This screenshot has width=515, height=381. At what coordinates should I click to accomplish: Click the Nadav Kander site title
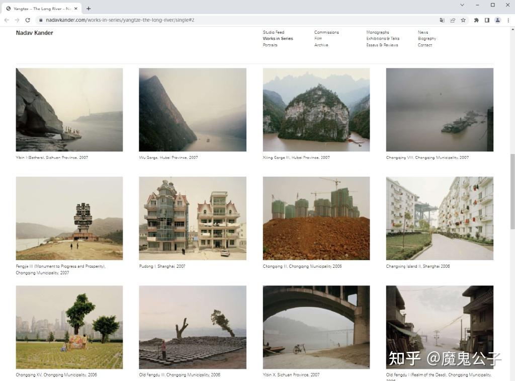pyautogui.click(x=35, y=33)
